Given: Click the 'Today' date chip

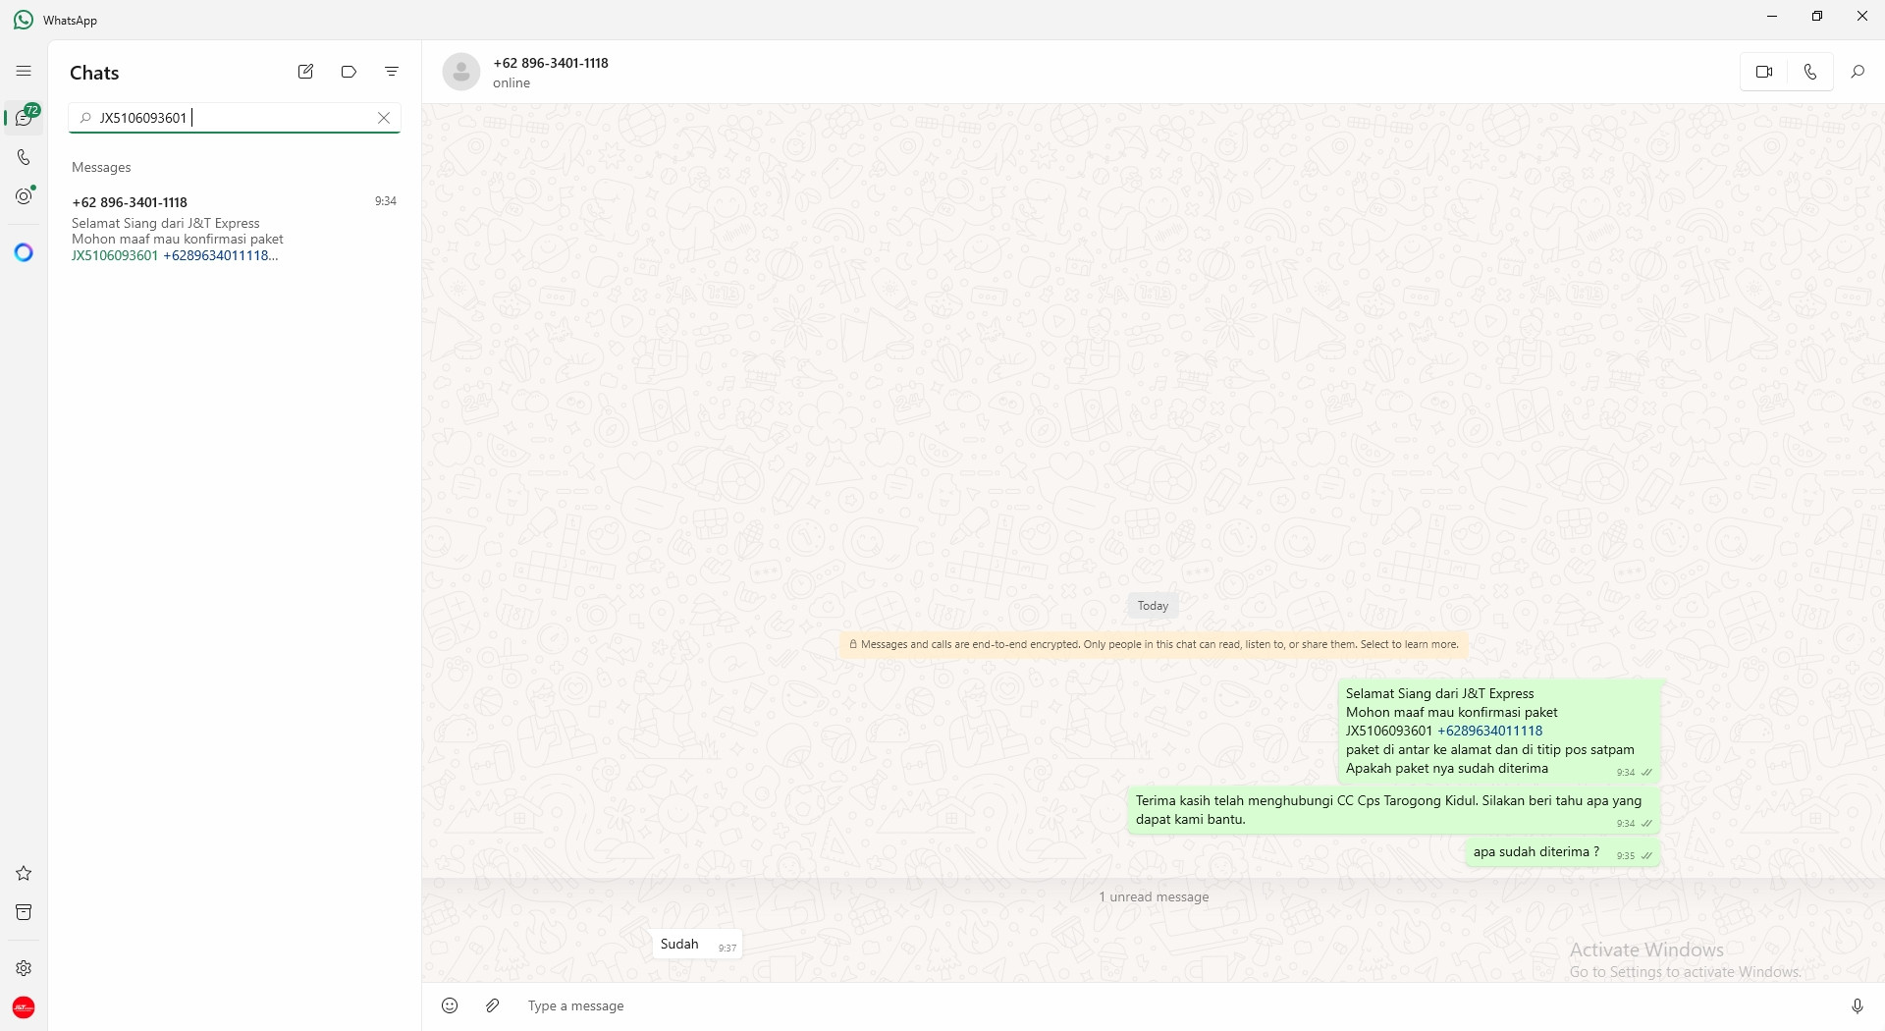Looking at the screenshot, I should (x=1153, y=606).
